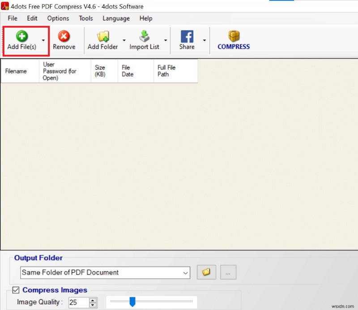Open the Tools menu entry

coord(85,18)
